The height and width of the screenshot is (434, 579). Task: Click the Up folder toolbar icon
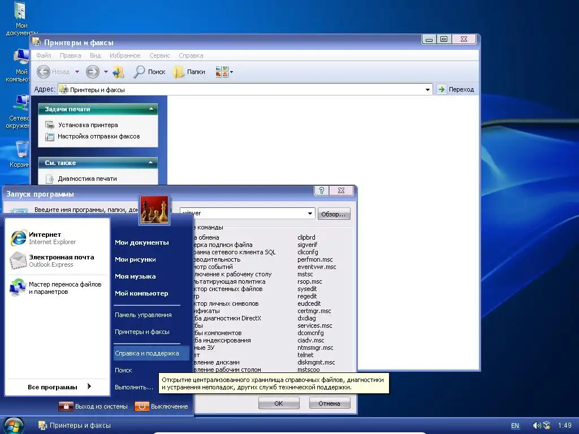point(119,72)
